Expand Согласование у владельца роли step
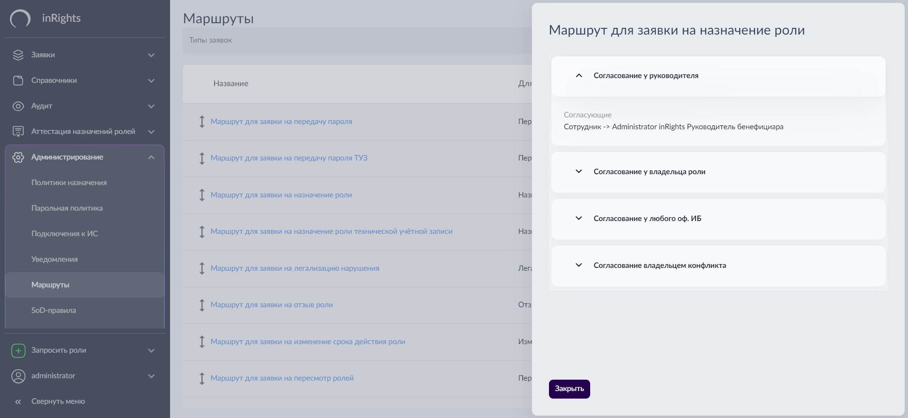Screen dimensions: 908x418 579,172
